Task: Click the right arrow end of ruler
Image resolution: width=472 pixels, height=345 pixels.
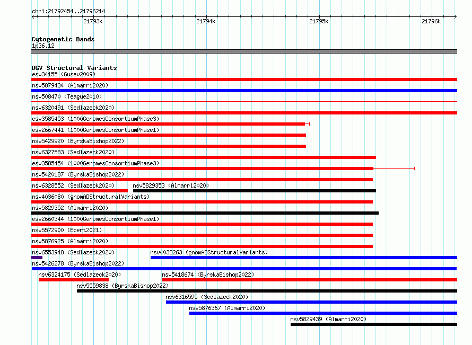Action: click(455, 16)
